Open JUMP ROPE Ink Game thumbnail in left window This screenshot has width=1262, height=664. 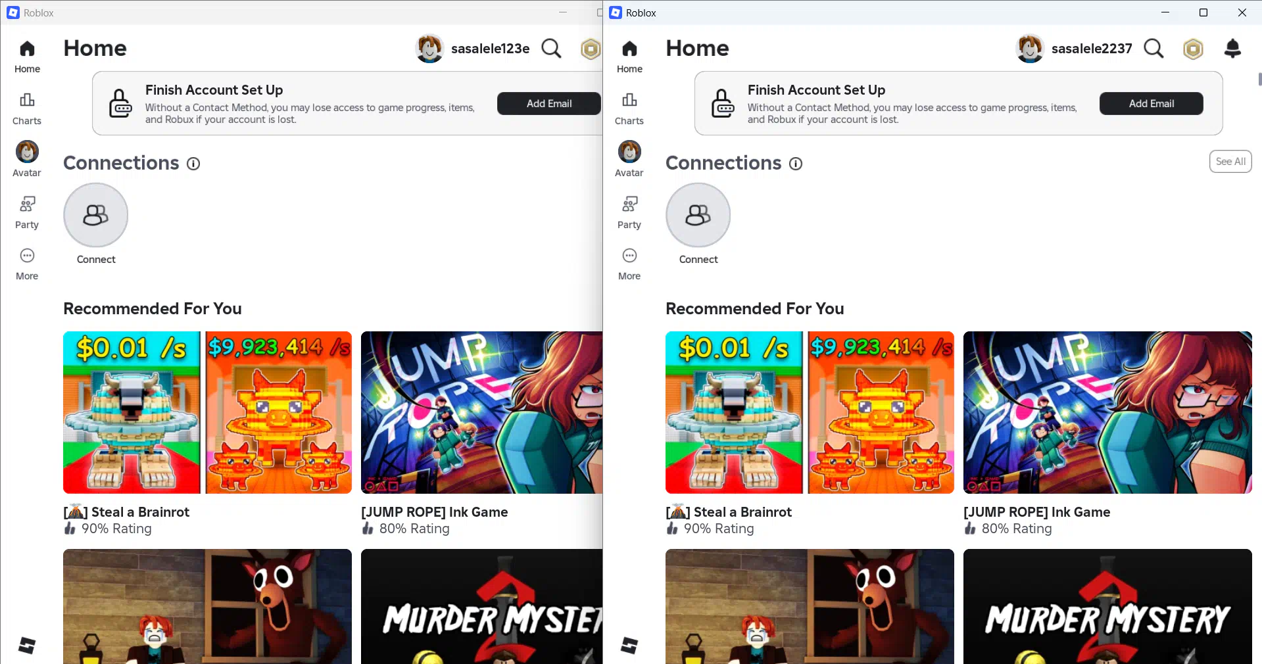[x=481, y=412]
